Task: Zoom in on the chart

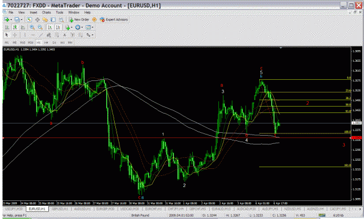Action: 32,27
